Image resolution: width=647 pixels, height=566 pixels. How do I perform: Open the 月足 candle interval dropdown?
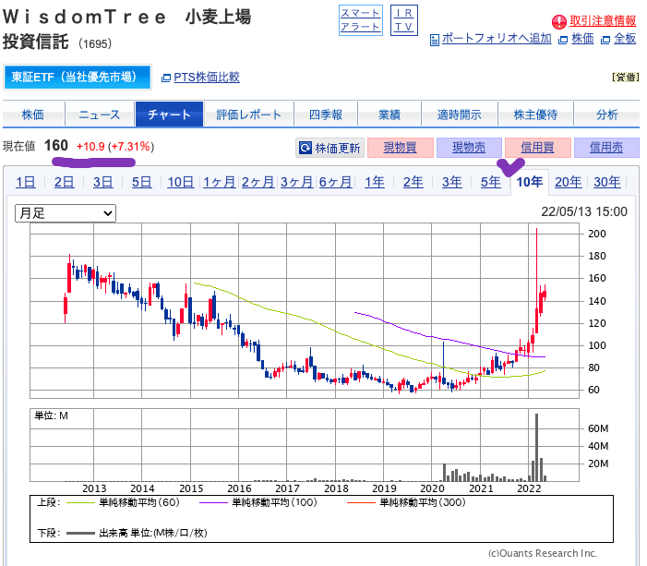coord(66,213)
